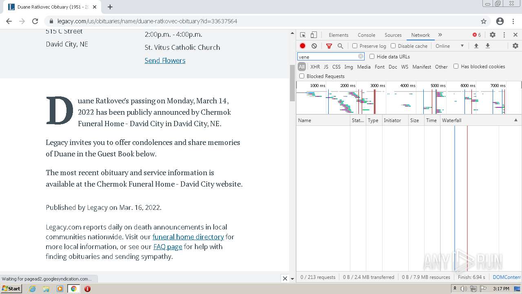Open the funeral home directory link
Viewport: 522px width, 294px height.
[188, 237]
